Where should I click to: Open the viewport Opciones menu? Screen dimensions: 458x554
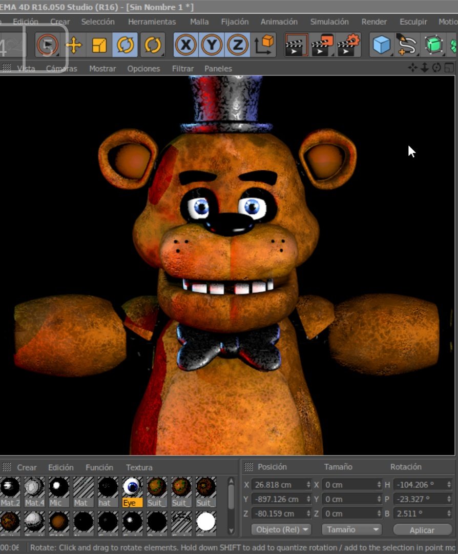(x=143, y=69)
